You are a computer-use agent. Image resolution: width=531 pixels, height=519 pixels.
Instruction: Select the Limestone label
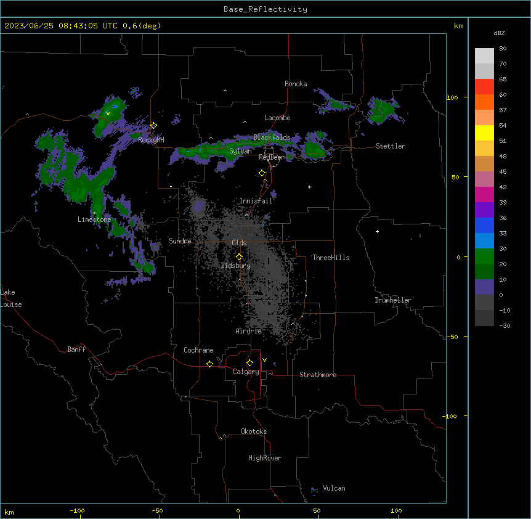[94, 219]
